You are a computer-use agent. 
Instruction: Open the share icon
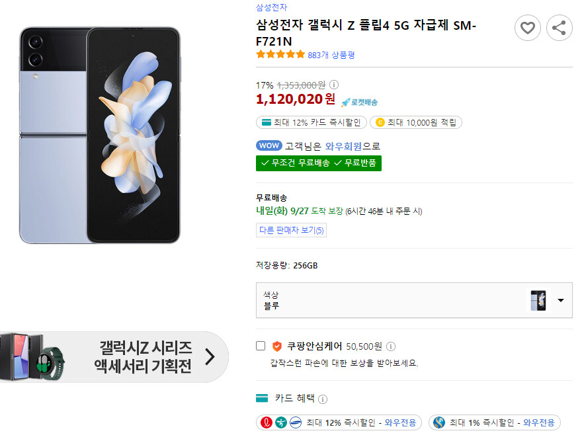pyautogui.click(x=560, y=28)
